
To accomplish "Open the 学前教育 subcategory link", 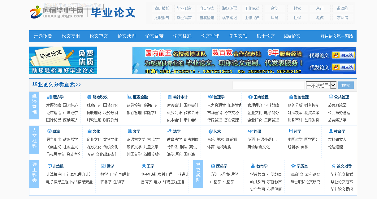I will pyautogui.click(x=258, y=174).
